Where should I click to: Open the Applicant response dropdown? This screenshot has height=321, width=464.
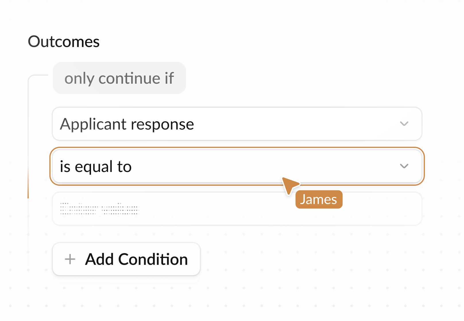(x=237, y=124)
